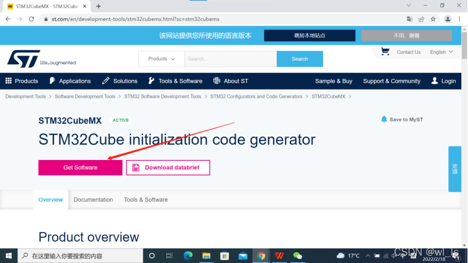
Task: Click the share page icon
Action: pyautogui.click(x=421, y=19)
